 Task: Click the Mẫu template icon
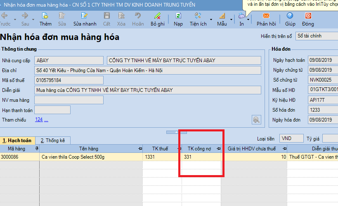(x=222, y=16)
